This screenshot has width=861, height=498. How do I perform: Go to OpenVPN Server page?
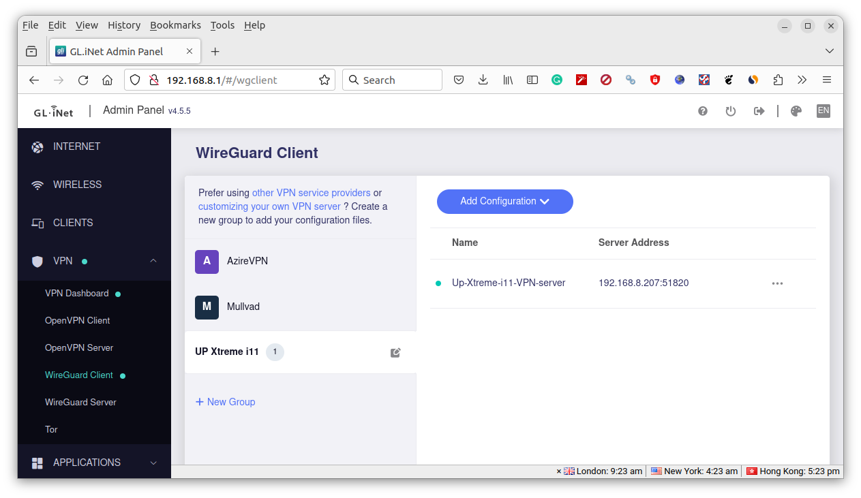(79, 348)
